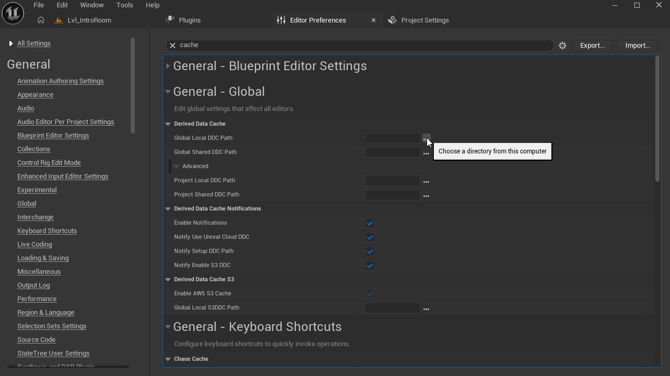670x376 pixels.
Task: Open Keyboard Shortcuts settings link
Action: [47, 231]
